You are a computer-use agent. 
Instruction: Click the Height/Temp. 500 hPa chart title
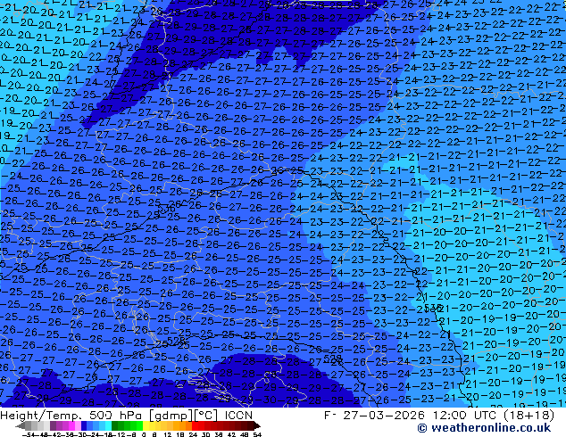click(x=127, y=416)
